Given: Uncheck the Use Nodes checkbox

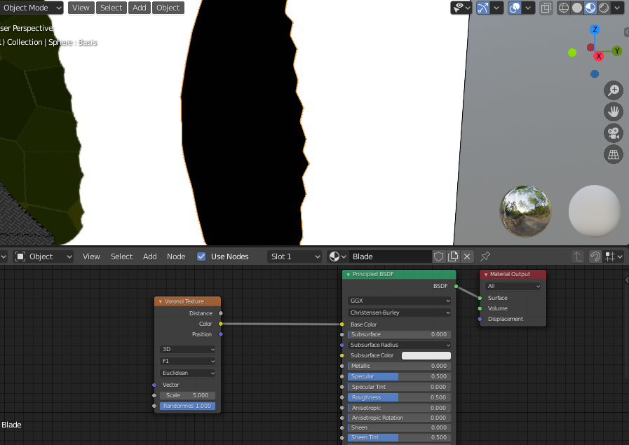Looking at the screenshot, I should [x=202, y=256].
